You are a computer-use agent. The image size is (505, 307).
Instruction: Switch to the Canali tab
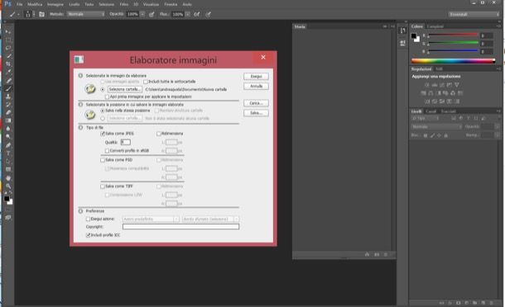[431, 111]
